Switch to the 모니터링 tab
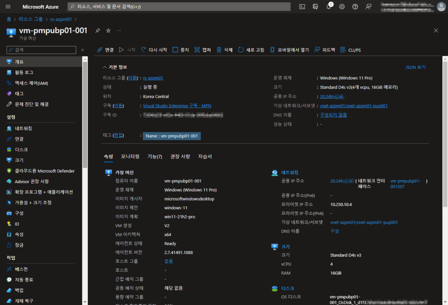 130,156
